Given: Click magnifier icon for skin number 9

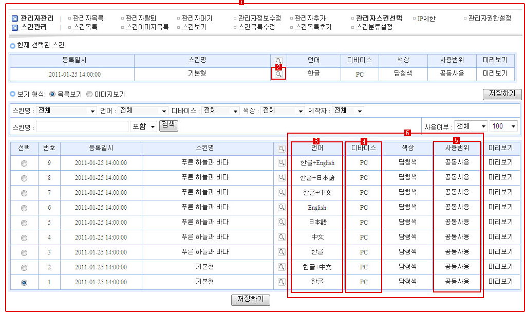Looking at the screenshot, I should point(282,162).
